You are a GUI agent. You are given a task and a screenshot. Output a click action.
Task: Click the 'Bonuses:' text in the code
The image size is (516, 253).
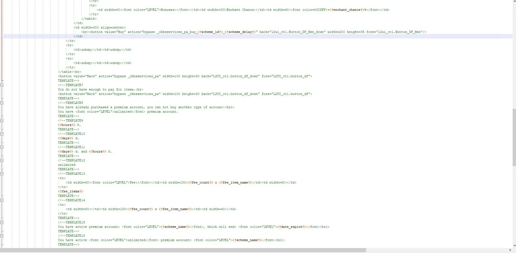(x=168, y=10)
